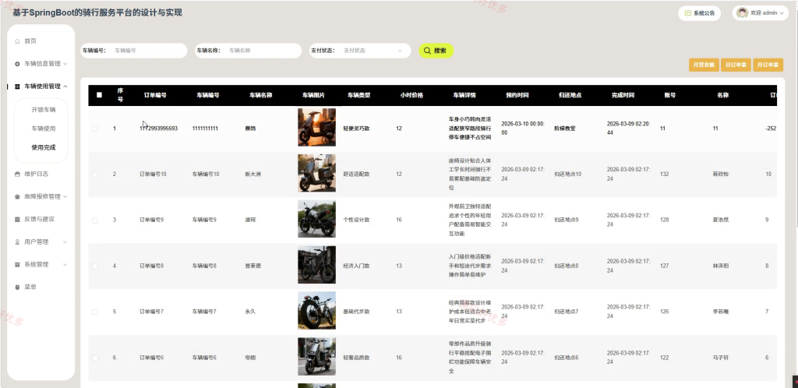Click the 1111111111 vehicle number cell
Viewport: 798px width, 388px height.
coord(205,129)
